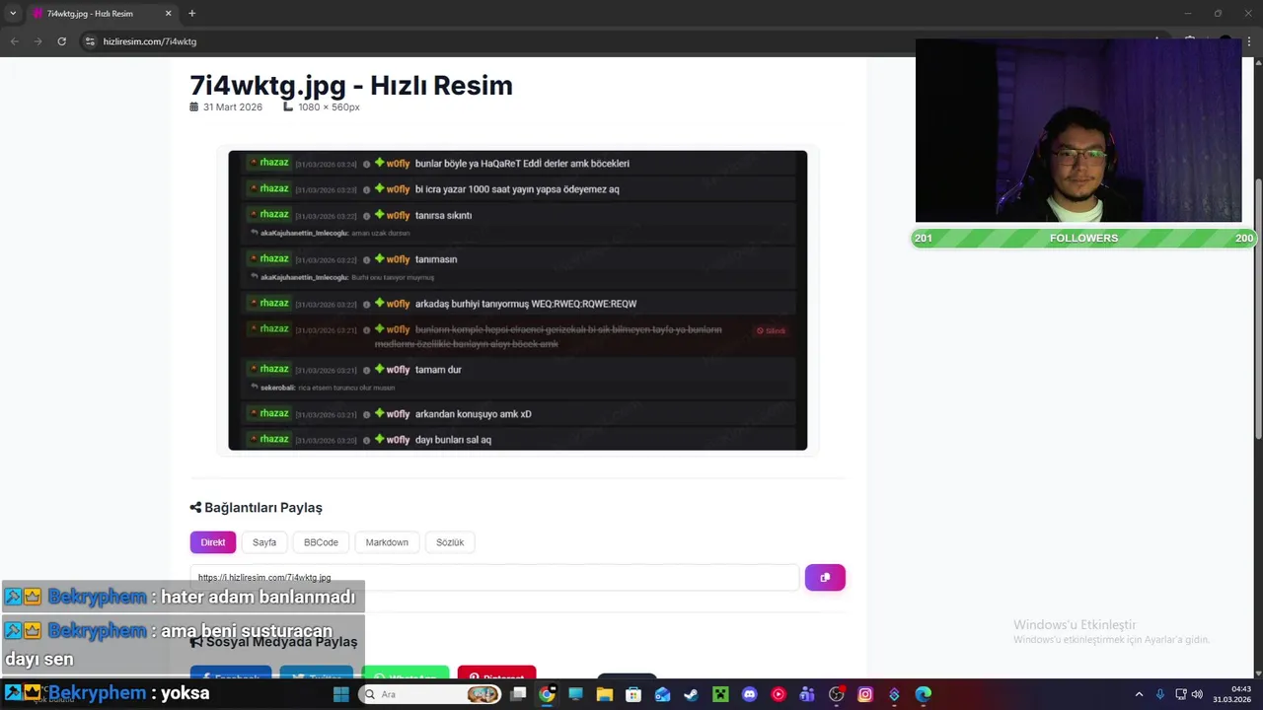
Task: Click the microphone tray icon
Action: 1160,694
